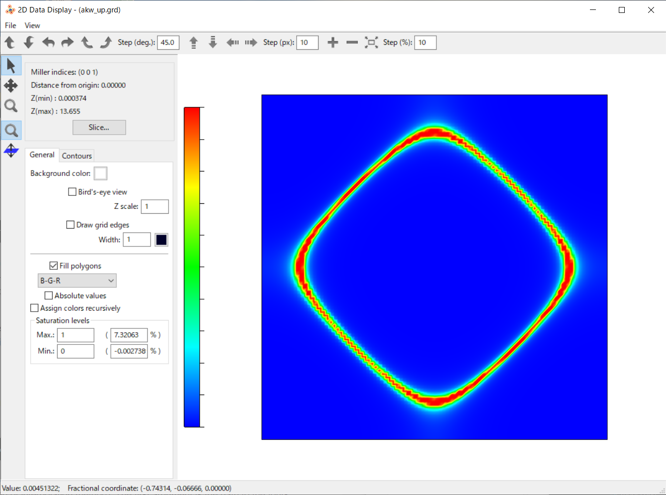This screenshot has height=495, width=666.
Task: Zoom out with the minus icon
Action: (352, 42)
